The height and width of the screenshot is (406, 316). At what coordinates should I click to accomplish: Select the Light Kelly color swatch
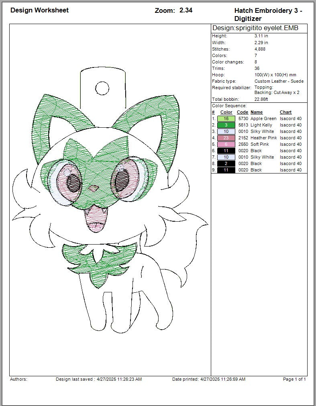pos(226,125)
